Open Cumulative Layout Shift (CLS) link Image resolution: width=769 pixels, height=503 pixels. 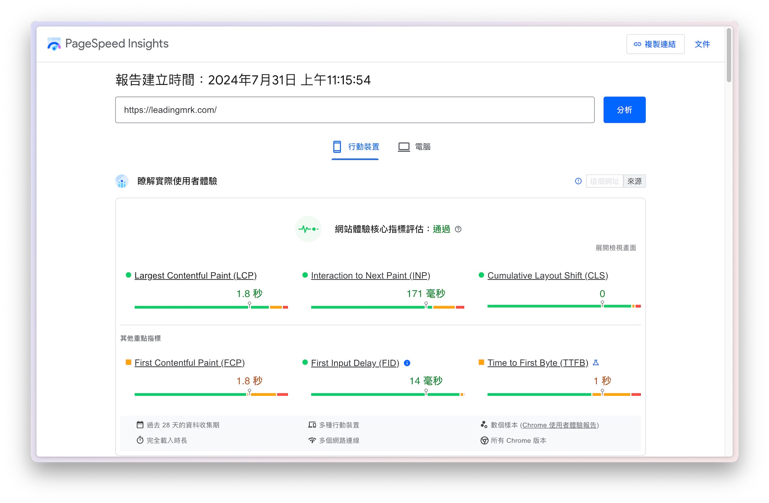tap(548, 275)
